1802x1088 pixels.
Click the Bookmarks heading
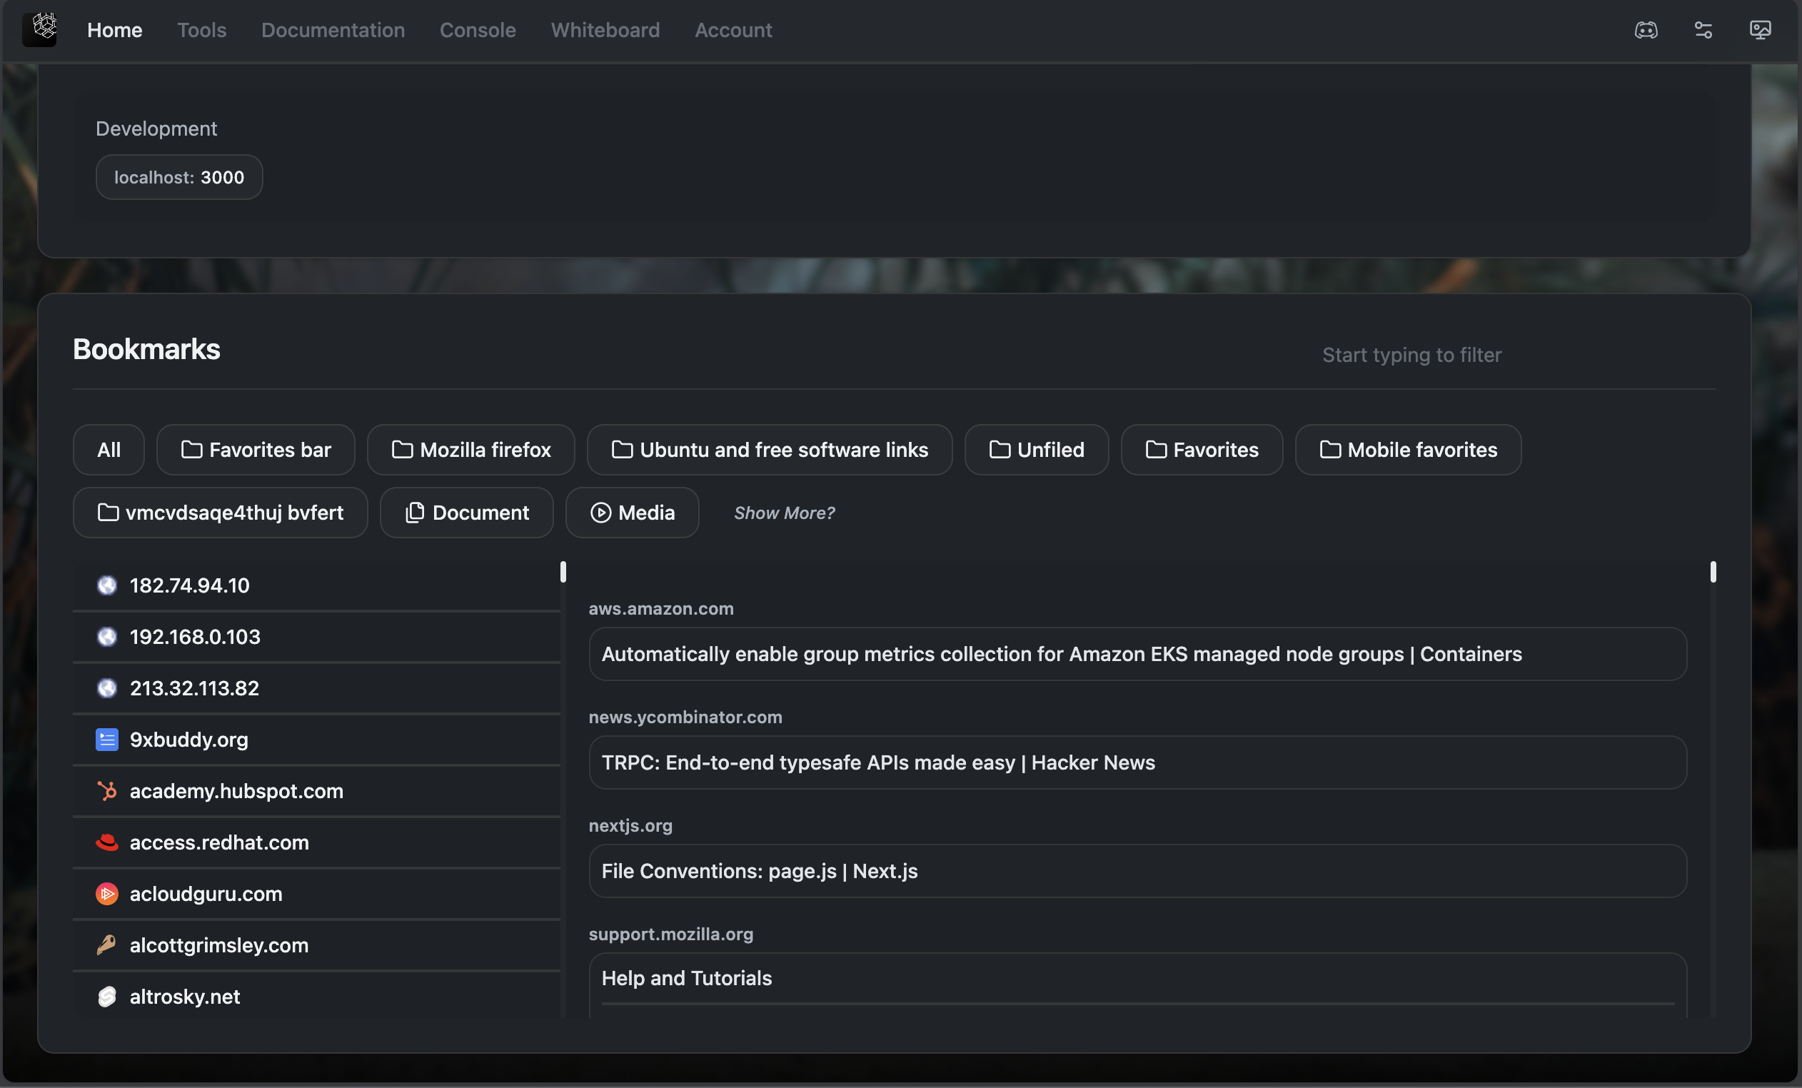click(146, 350)
